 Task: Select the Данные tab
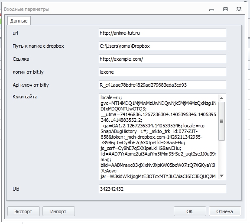[19, 21]
